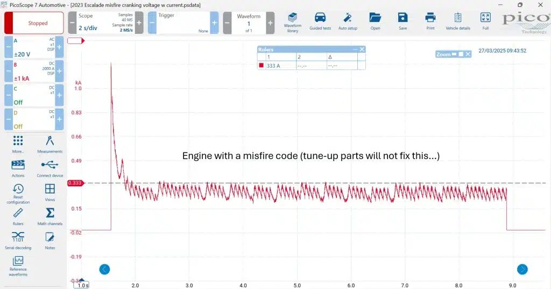
Task: Click the 1.0 s time offset box
Action: 81,285
